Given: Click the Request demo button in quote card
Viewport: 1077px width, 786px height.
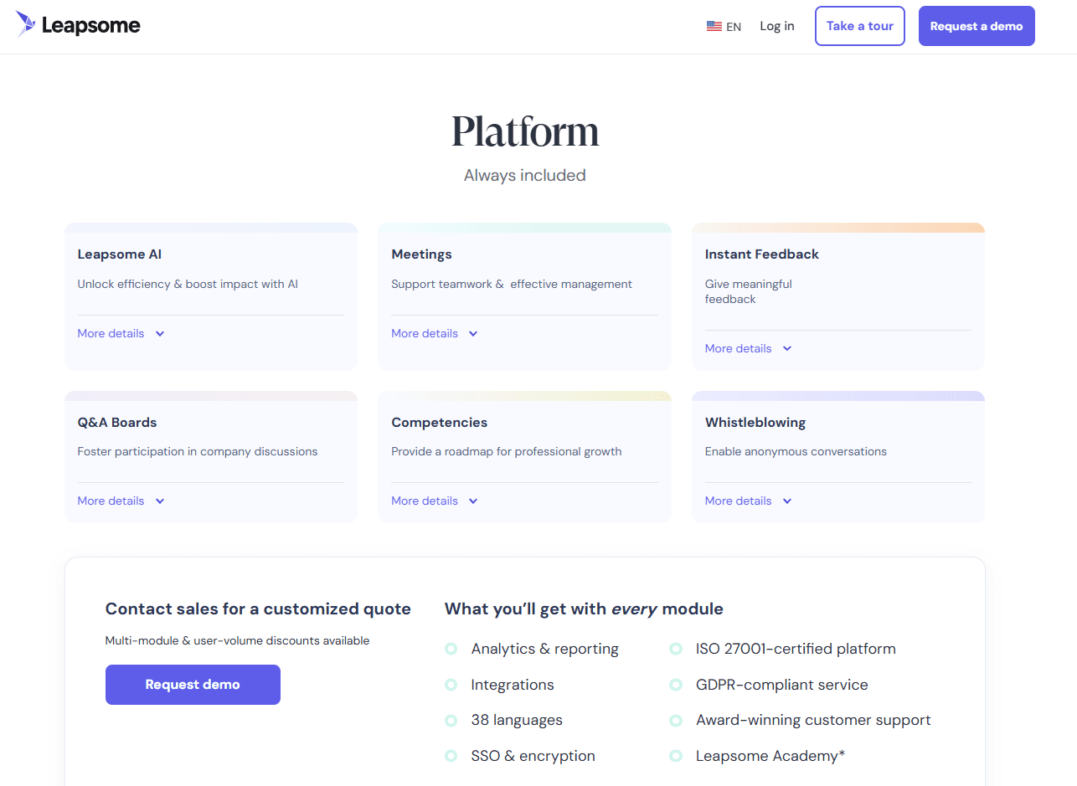Looking at the screenshot, I should 193,685.
